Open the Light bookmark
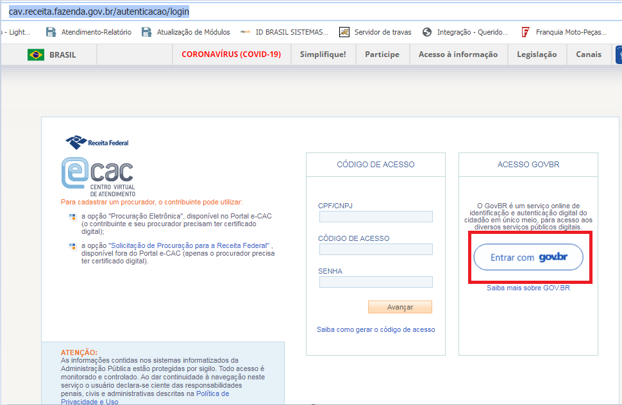Viewport: 622px width, 405px height. pos(17,32)
